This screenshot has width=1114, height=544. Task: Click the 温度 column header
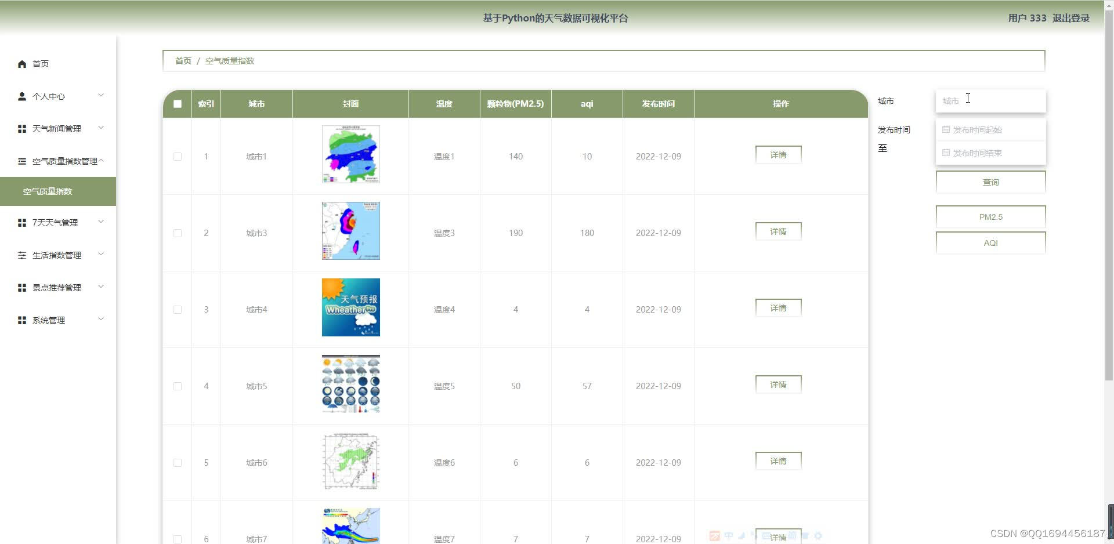(x=444, y=104)
